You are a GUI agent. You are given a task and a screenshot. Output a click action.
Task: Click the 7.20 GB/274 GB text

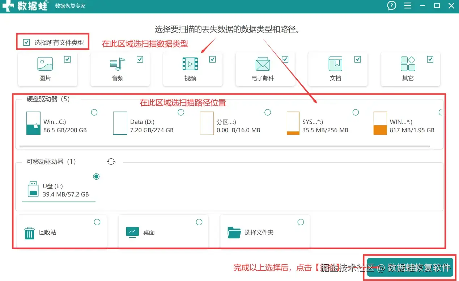click(152, 130)
